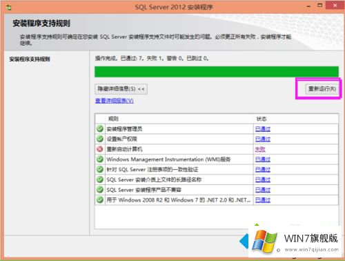Minimize the SQL Server 2012 安装程序 window
The width and height of the screenshot is (345, 261).
pyautogui.click(x=308, y=6)
